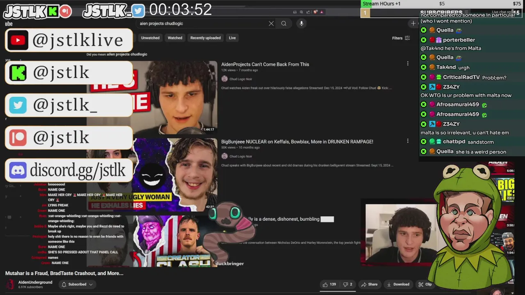Click chat username Tak4nd

pos(446,67)
